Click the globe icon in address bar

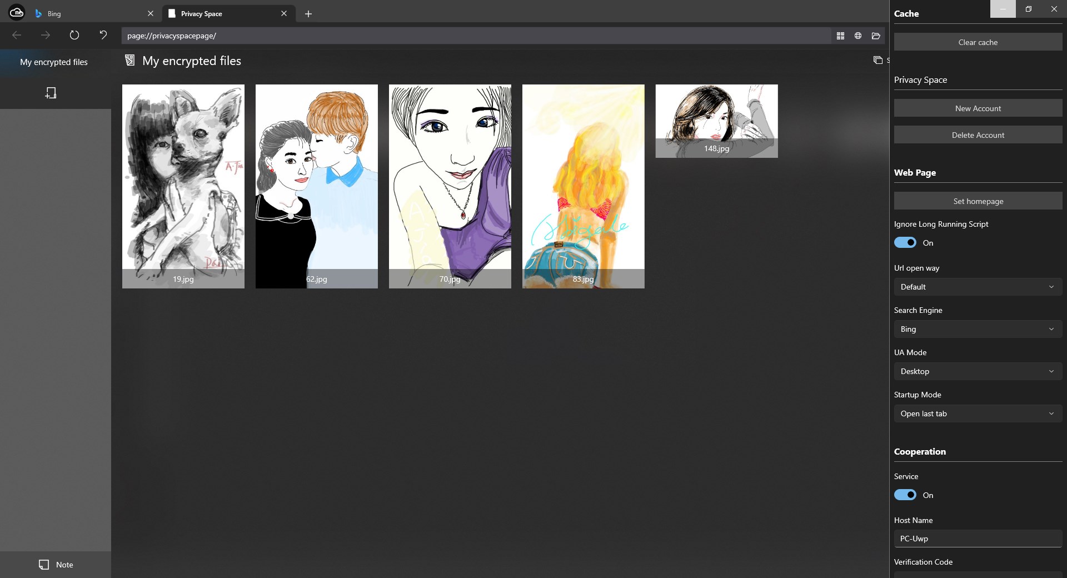(858, 36)
